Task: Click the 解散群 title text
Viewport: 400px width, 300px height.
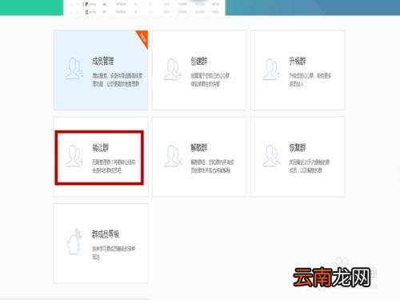Action: point(199,147)
